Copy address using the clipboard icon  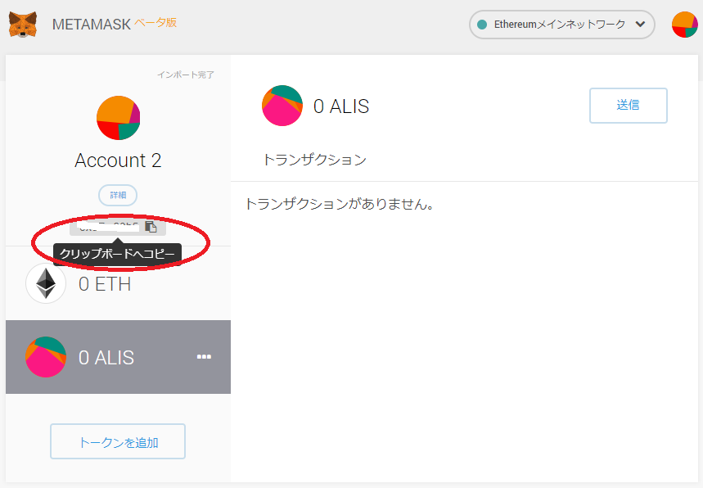click(151, 227)
